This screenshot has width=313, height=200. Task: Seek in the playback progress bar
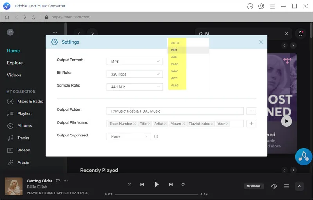(x=156, y=194)
